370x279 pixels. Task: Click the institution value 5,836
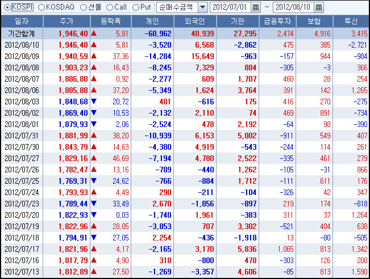247,249
